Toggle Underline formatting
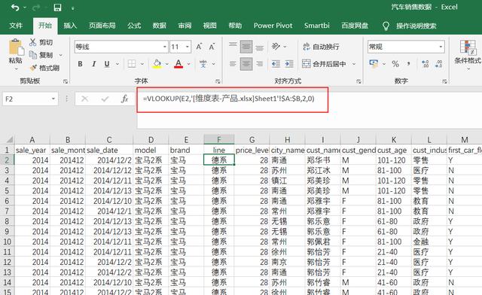This screenshot has height=295, width=482. (107, 64)
